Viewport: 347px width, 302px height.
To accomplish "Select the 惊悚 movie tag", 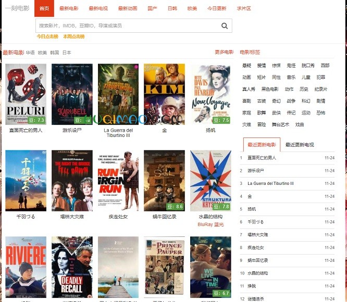I will (277, 66).
